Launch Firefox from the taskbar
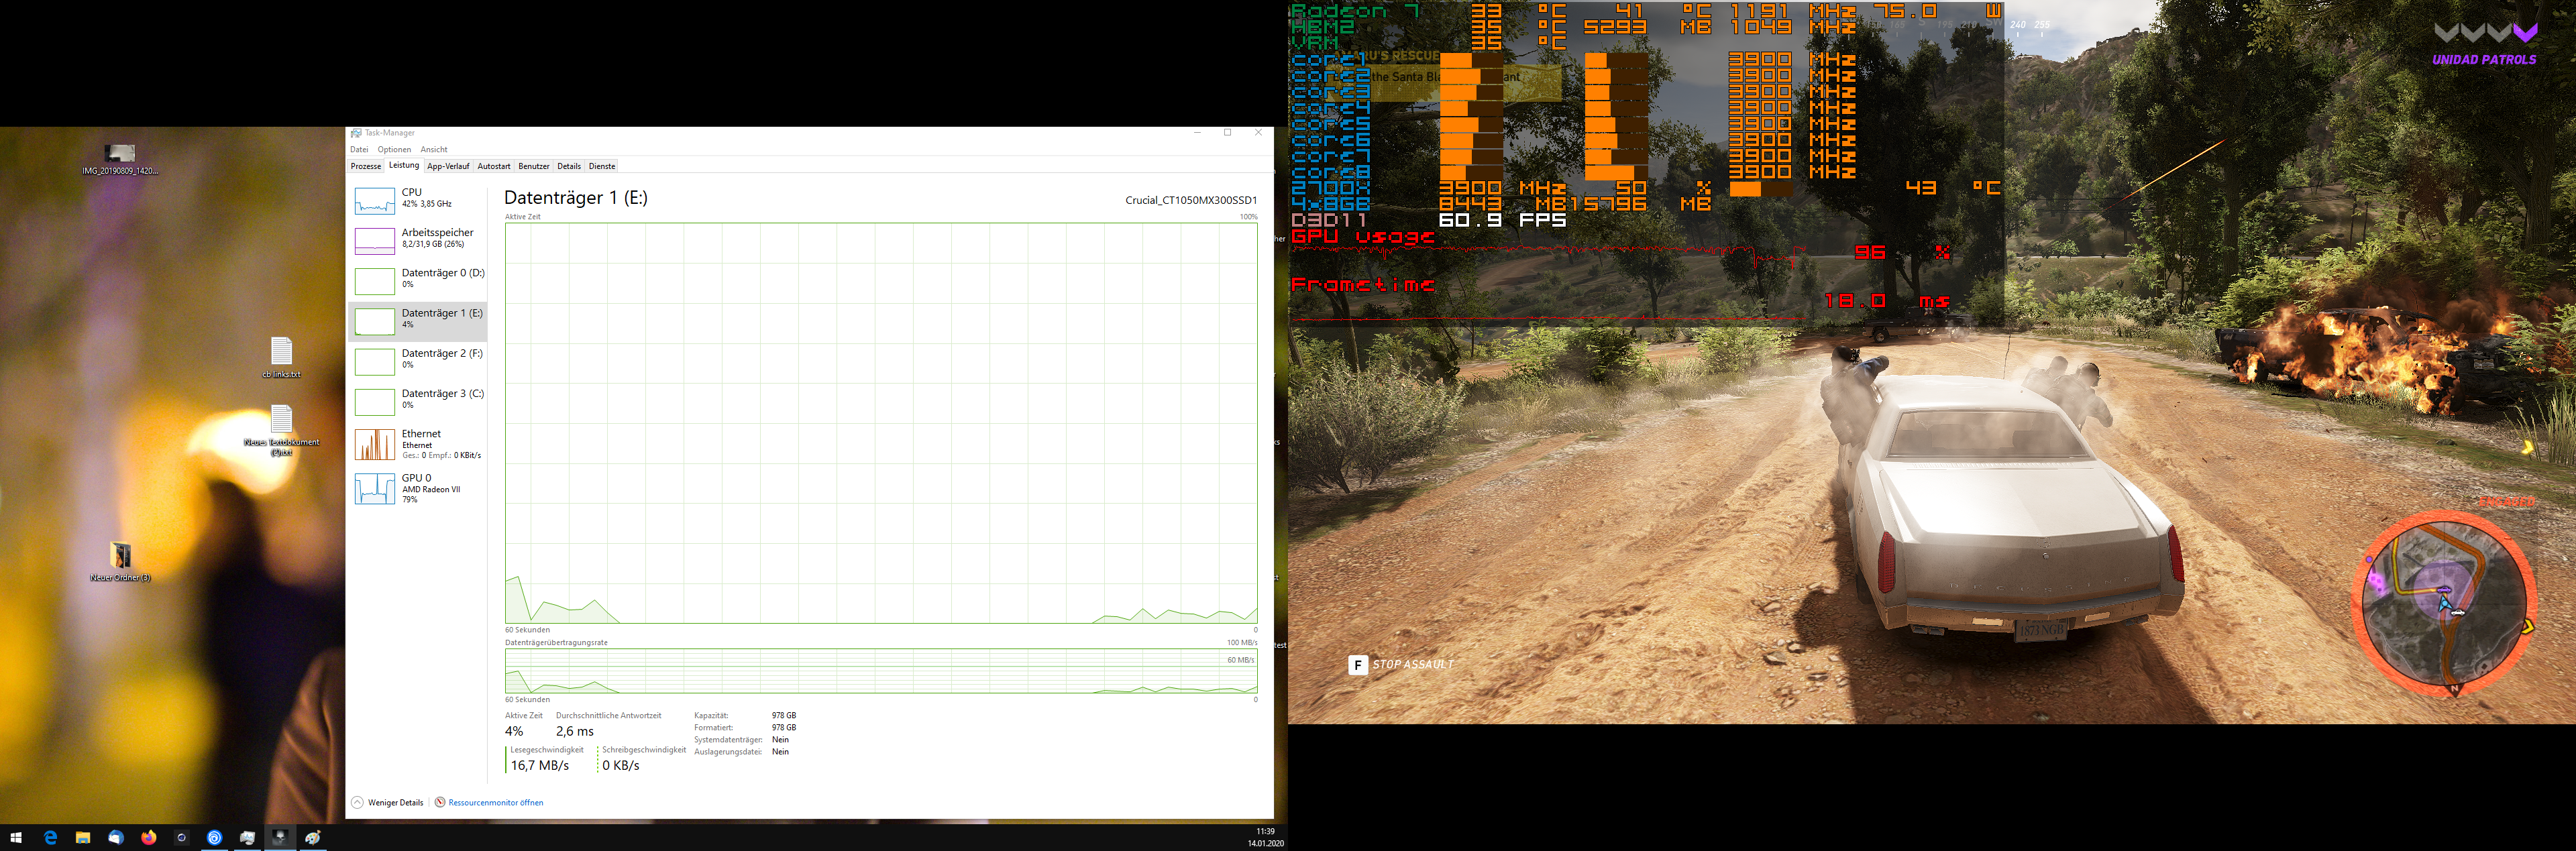This screenshot has width=2576, height=851. [x=149, y=838]
